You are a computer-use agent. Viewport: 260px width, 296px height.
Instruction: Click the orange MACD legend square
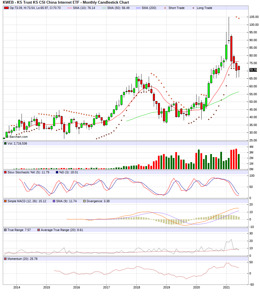5,201
